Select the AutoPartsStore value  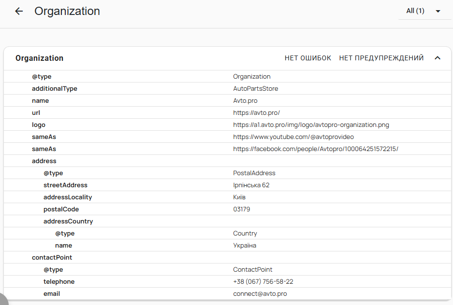(256, 88)
